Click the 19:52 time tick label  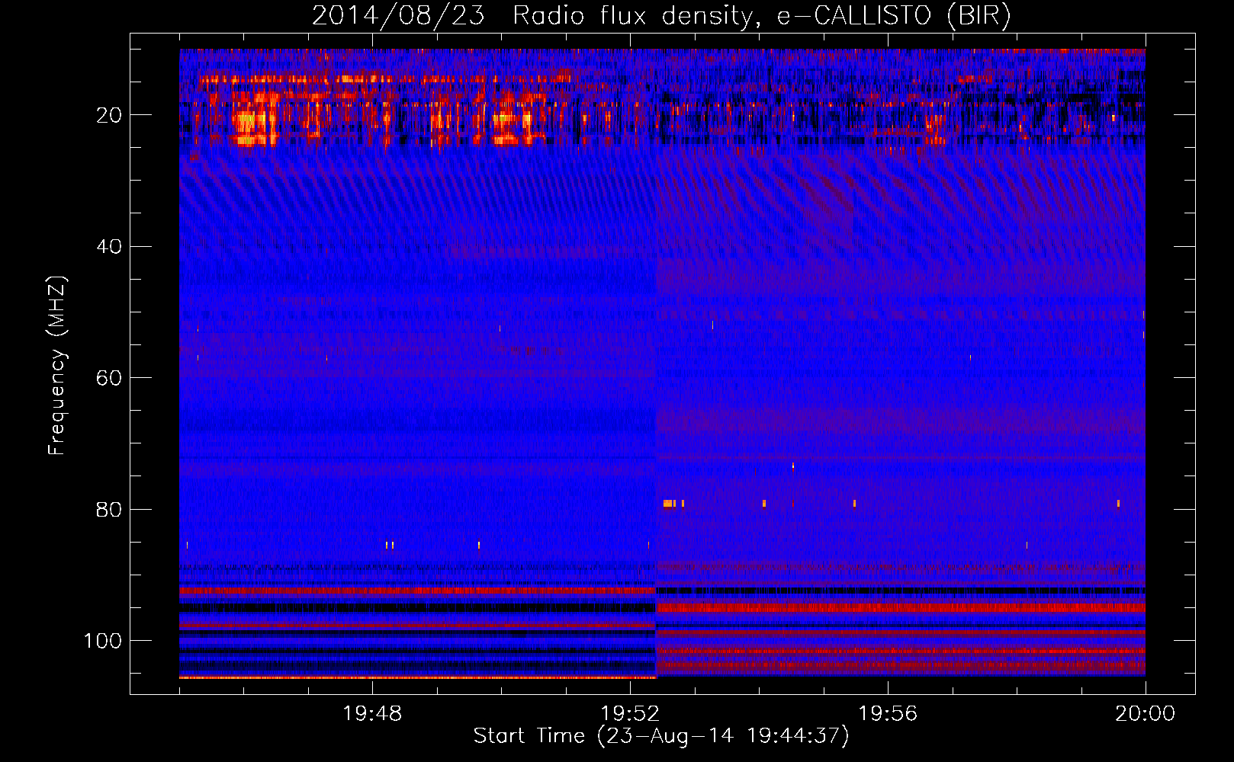click(x=630, y=714)
